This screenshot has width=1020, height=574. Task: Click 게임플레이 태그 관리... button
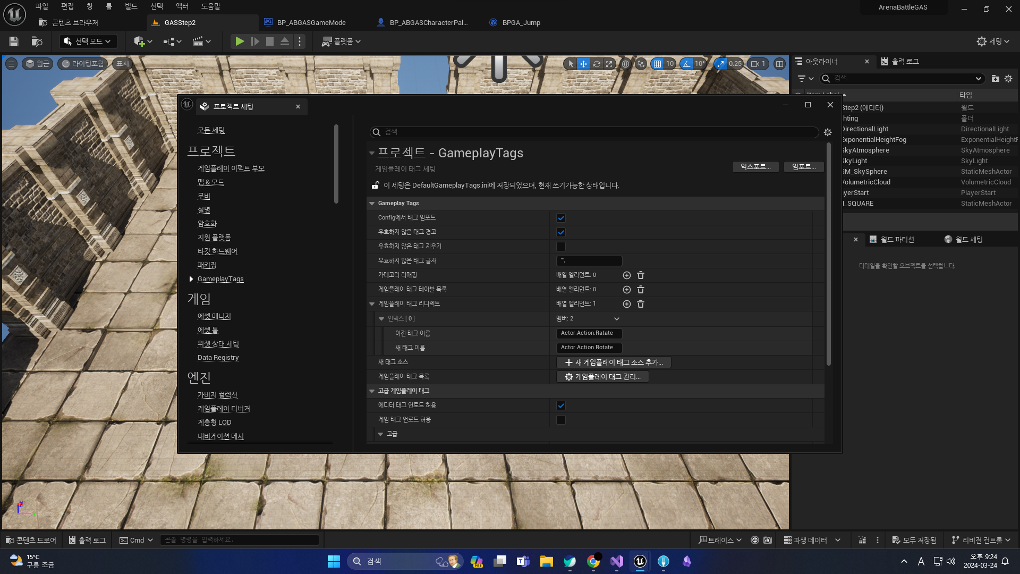point(602,377)
